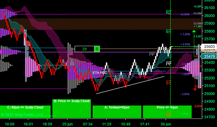Click the red -3,00% level label
The width and height of the screenshot is (217, 127).
[x=198, y=106]
